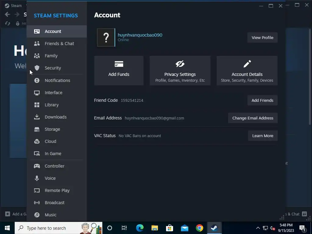This screenshot has width=312, height=234.
Task: Click the Add a Game plus icon
Action: [8, 214]
